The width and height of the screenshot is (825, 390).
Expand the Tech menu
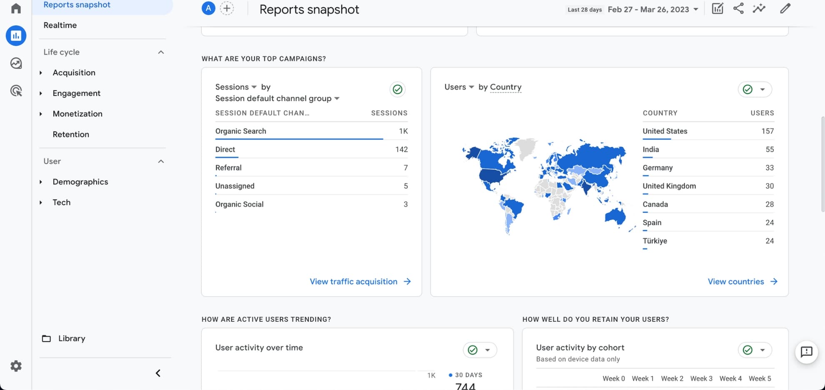click(41, 202)
